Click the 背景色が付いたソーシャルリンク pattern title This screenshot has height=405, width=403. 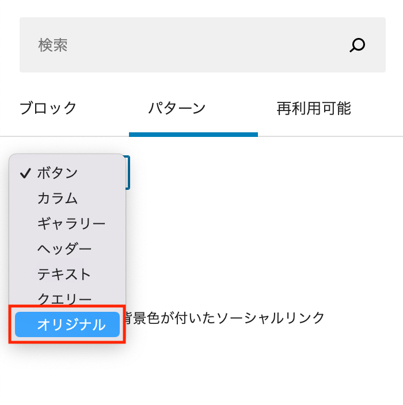click(226, 318)
